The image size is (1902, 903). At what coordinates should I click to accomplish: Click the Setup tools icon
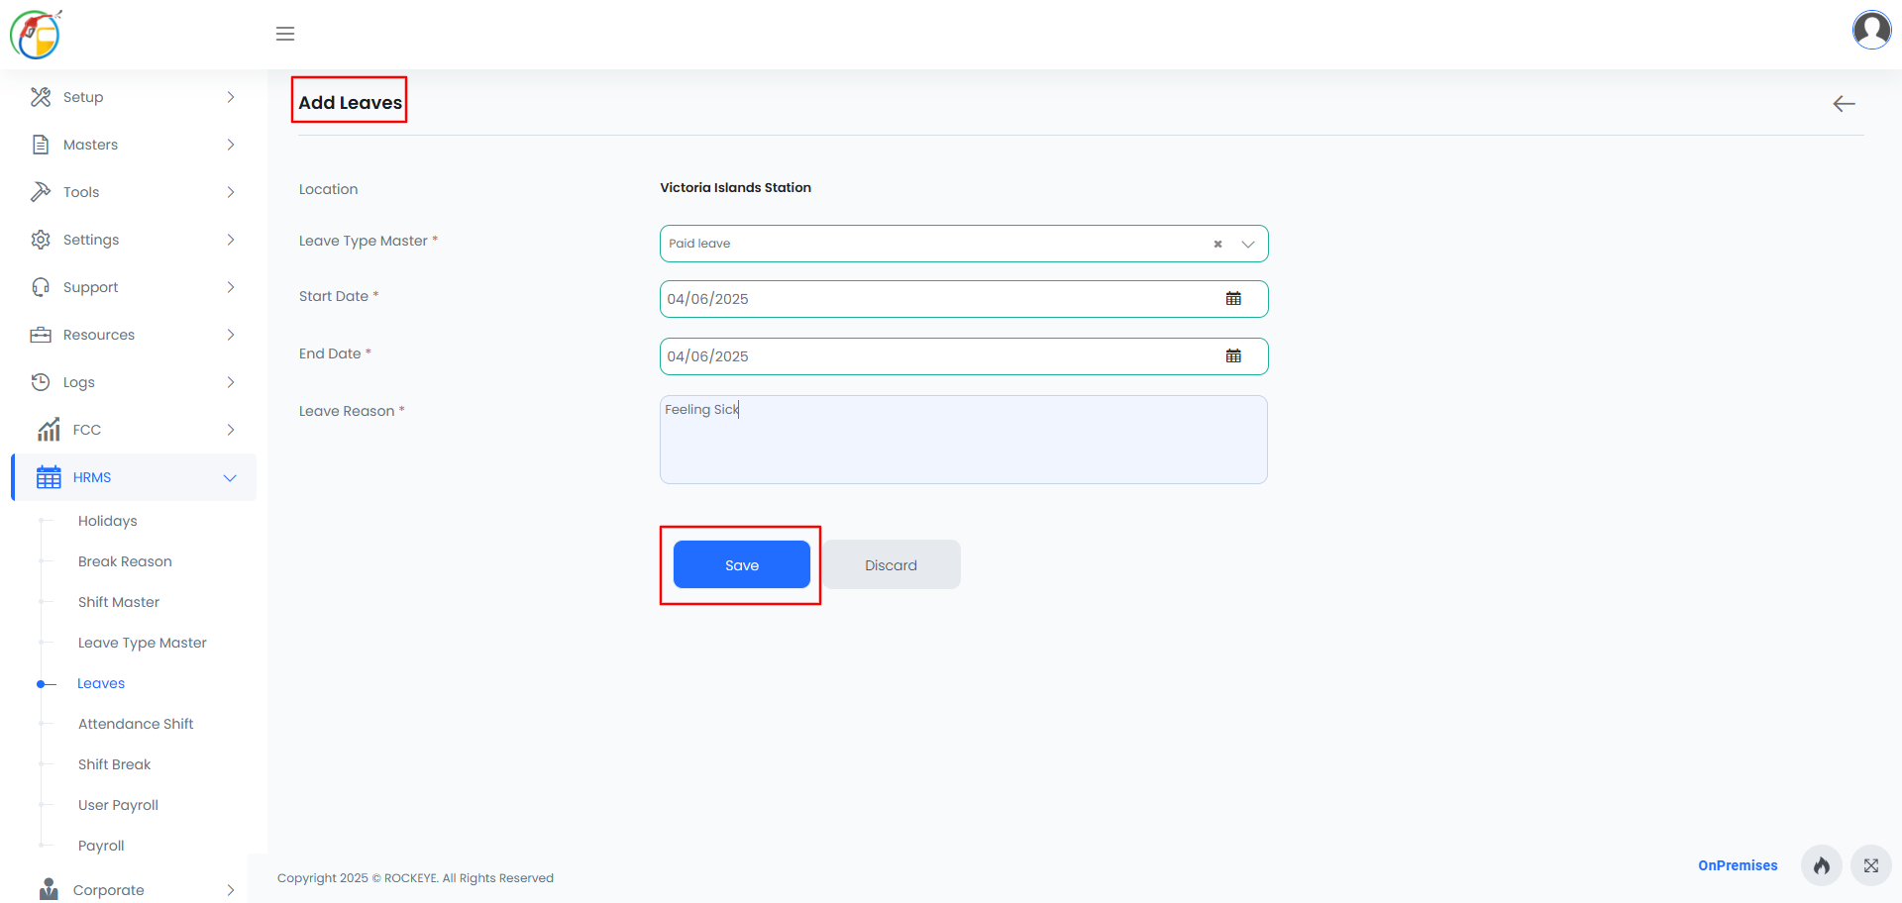click(x=41, y=97)
